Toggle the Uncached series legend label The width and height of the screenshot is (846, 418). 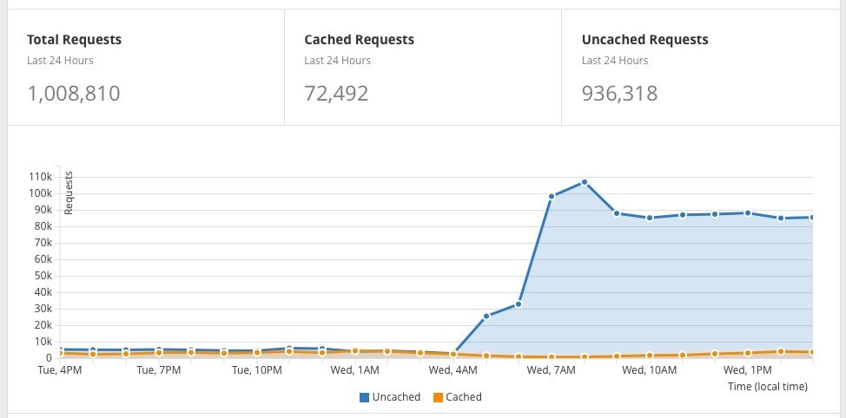[396, 397]
